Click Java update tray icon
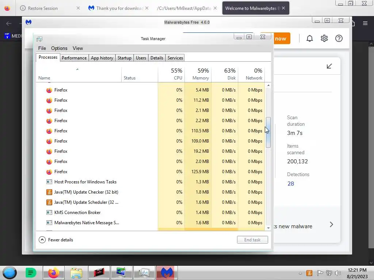374x280 pixels. tap(309, 273)
